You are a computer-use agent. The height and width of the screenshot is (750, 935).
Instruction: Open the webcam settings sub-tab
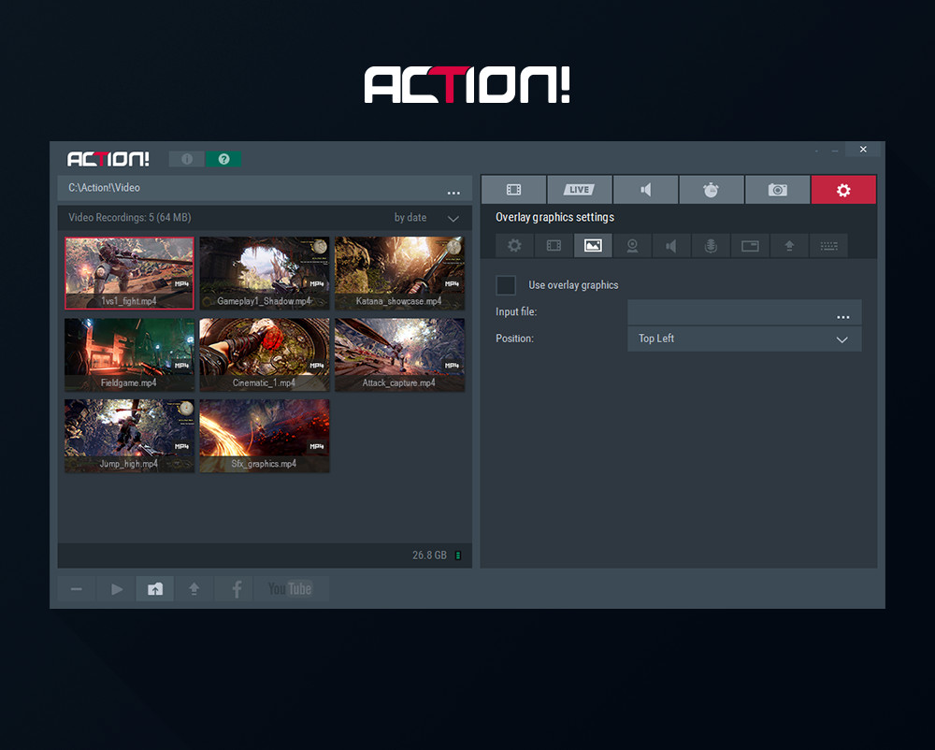(x=632, y=246)
